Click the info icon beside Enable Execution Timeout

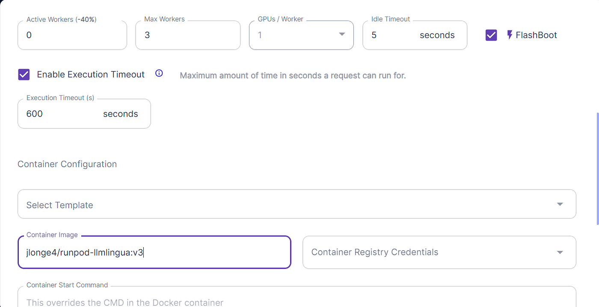click(159, 73)
